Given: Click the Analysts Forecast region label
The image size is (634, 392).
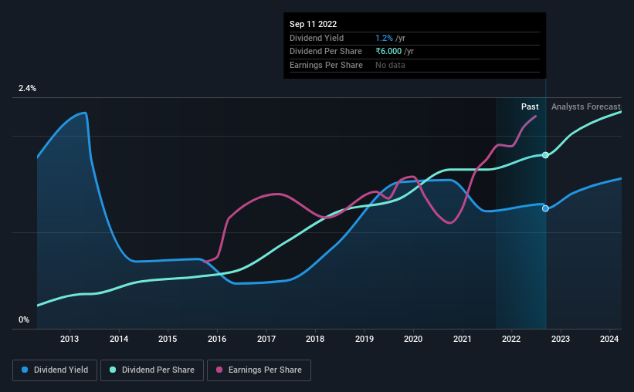Looking at the screenshot, I should [x=586, y=106].
